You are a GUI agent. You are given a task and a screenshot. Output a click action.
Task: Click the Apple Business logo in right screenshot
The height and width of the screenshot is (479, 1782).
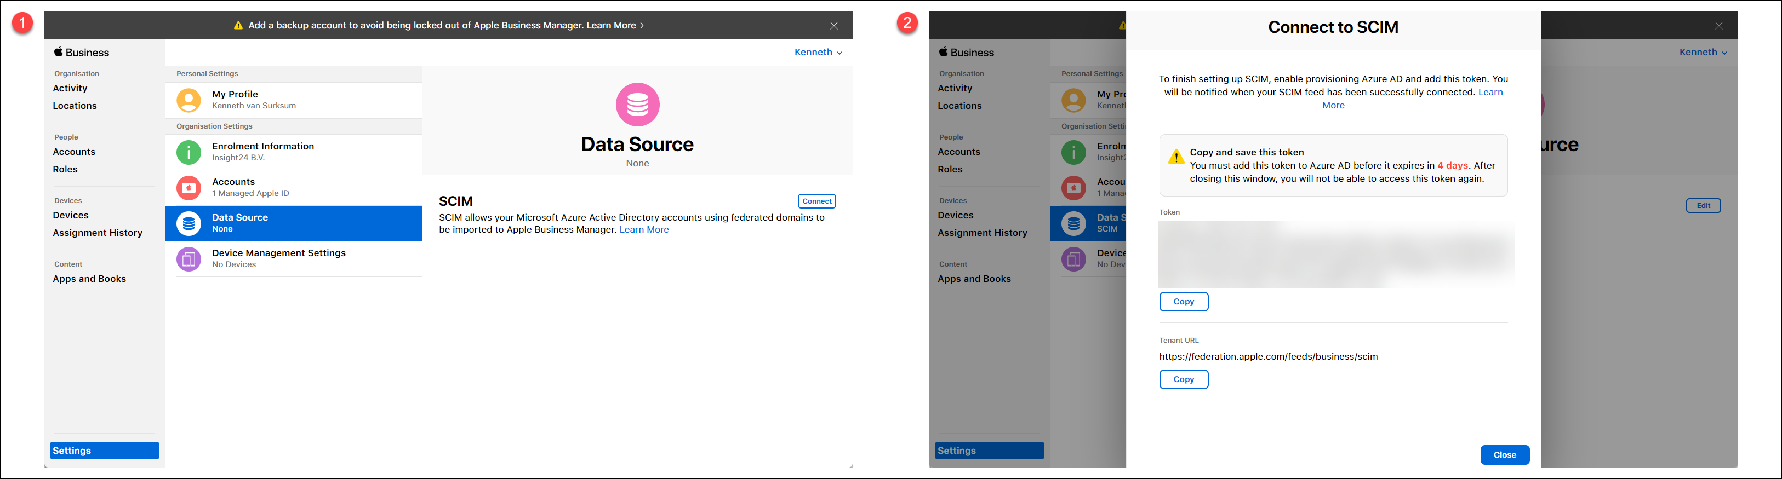point(967,53)
